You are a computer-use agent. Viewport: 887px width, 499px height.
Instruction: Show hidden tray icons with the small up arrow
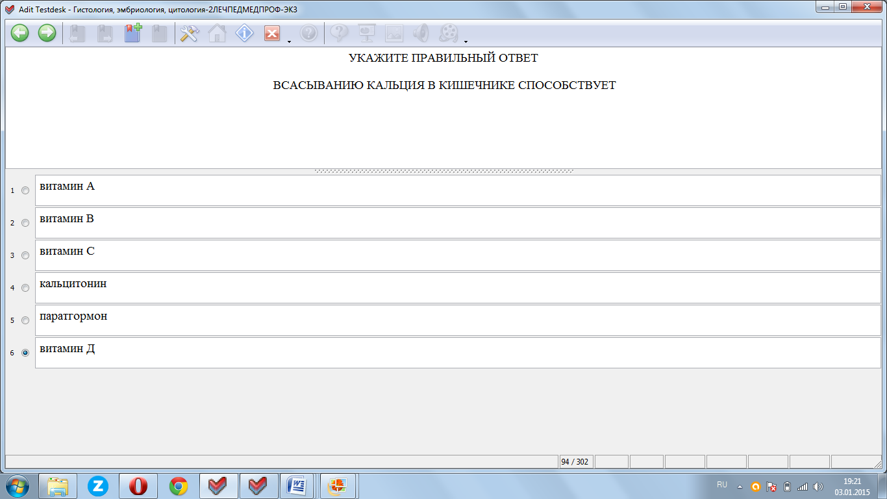tap(740, 486)
